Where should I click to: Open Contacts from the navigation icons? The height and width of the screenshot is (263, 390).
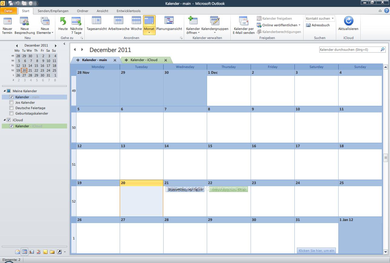[31, 252]
